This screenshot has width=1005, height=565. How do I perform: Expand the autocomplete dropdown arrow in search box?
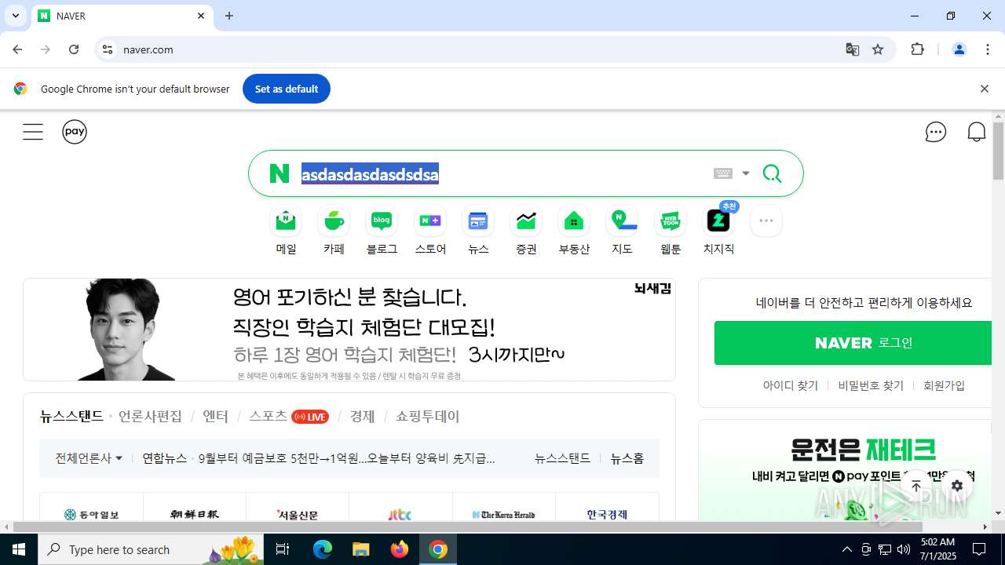point(746,173)
